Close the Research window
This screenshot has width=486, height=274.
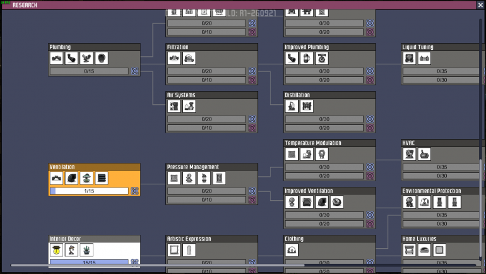[x=480, y=5]
